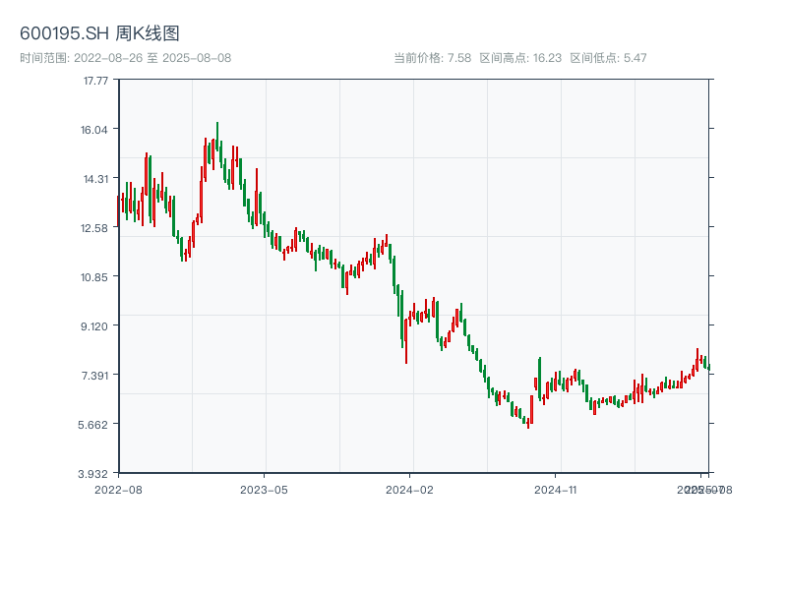Click the 2023-05 x-axis date label
This screenshot has height=590, width=787.
[264, 489]
